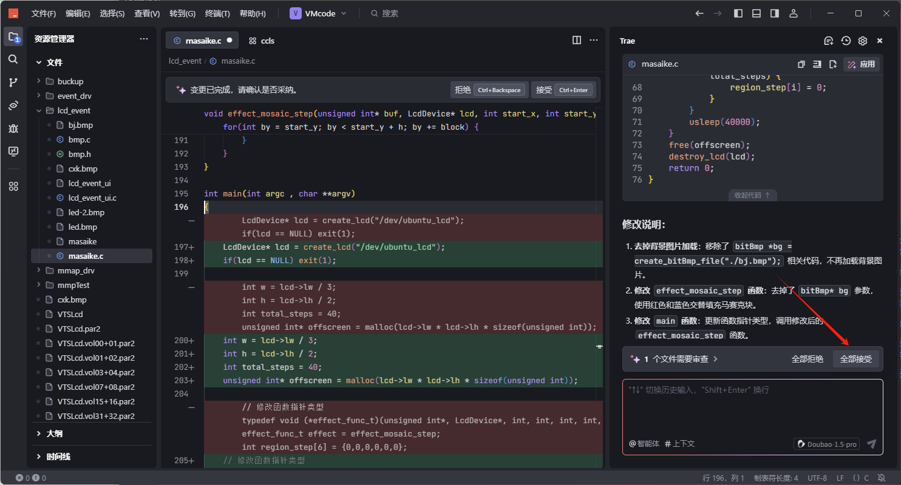Click UTF-8 encoding in status bar
901x485 pixels.
click(x=817, y=478)
